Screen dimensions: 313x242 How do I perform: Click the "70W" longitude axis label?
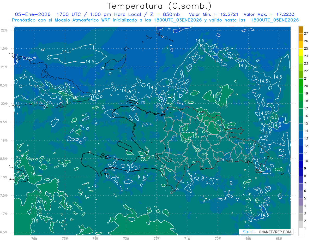pos(218,238)
